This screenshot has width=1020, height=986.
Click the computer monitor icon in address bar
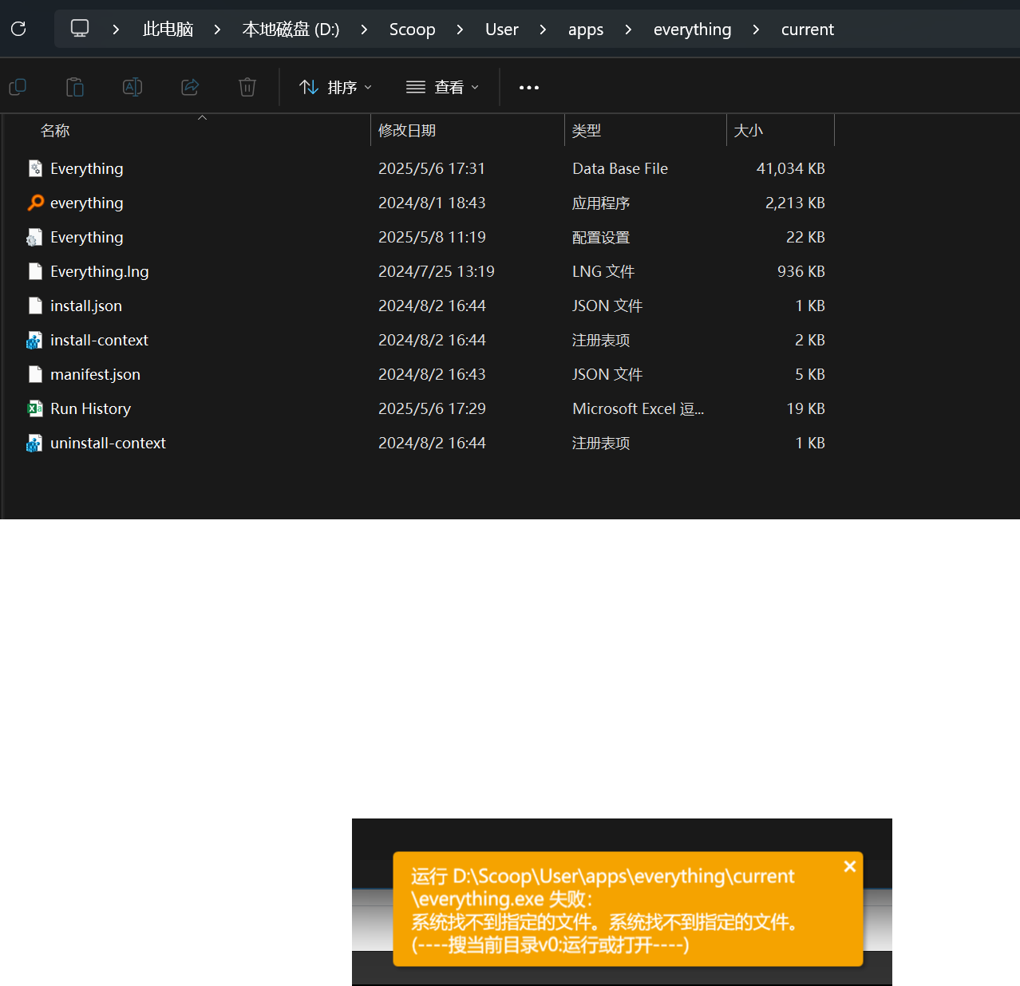coord(80,29)
